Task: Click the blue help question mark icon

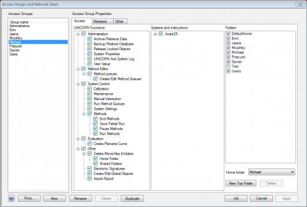Action: 12,198
